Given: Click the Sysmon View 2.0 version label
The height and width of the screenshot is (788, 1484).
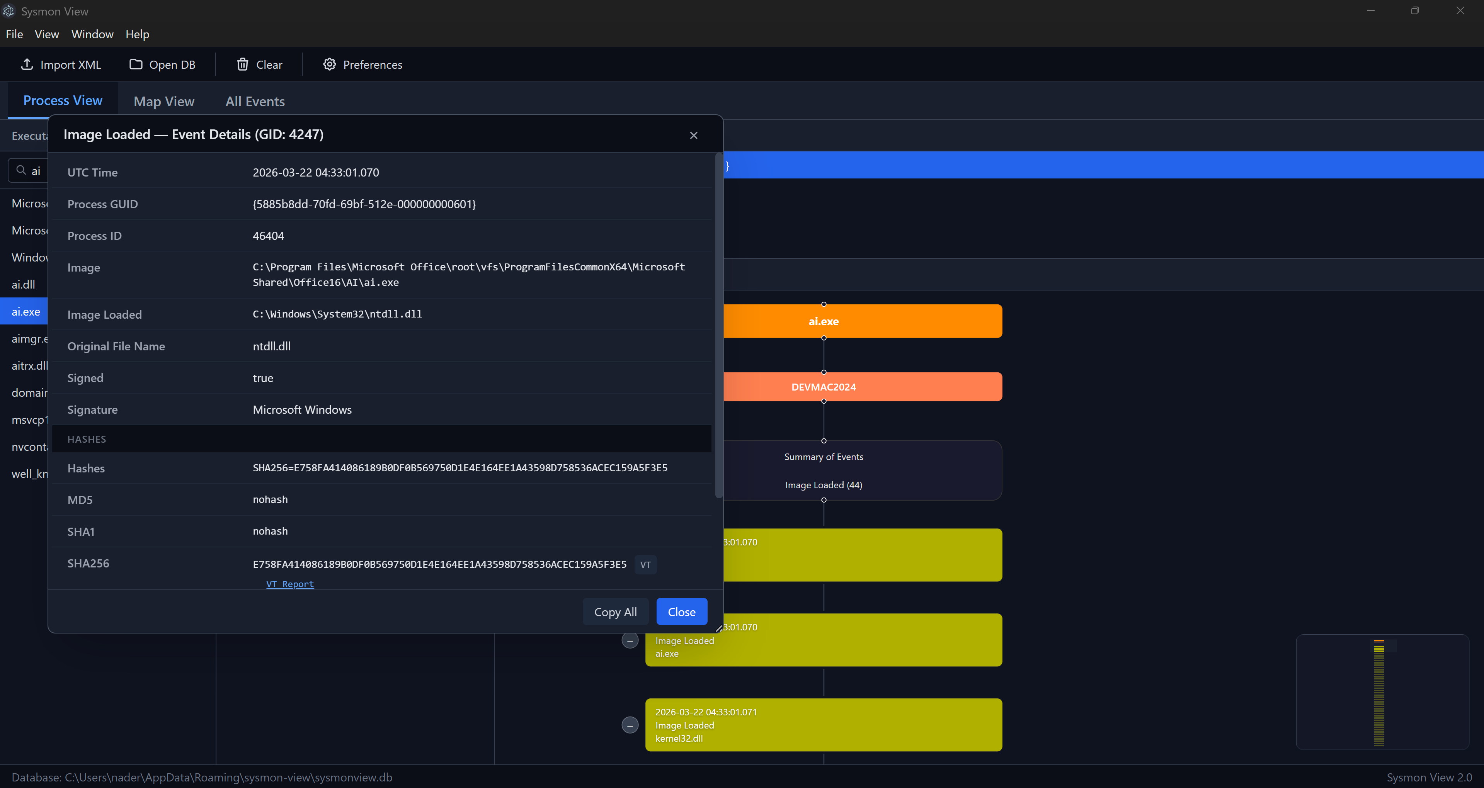Looking at the screenshot, I should (x=1429, y=777).
